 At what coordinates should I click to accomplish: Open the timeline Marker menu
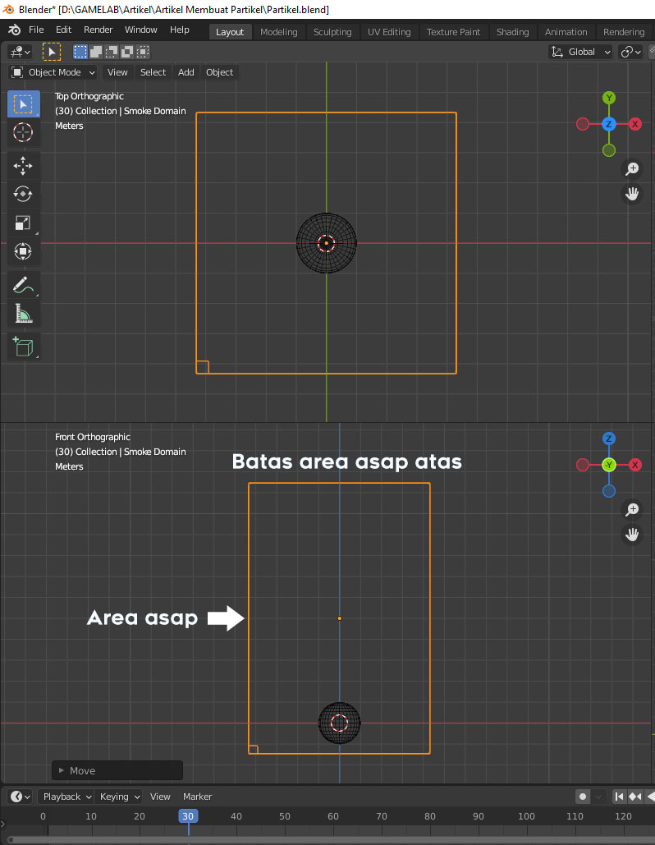click(197, 797)
